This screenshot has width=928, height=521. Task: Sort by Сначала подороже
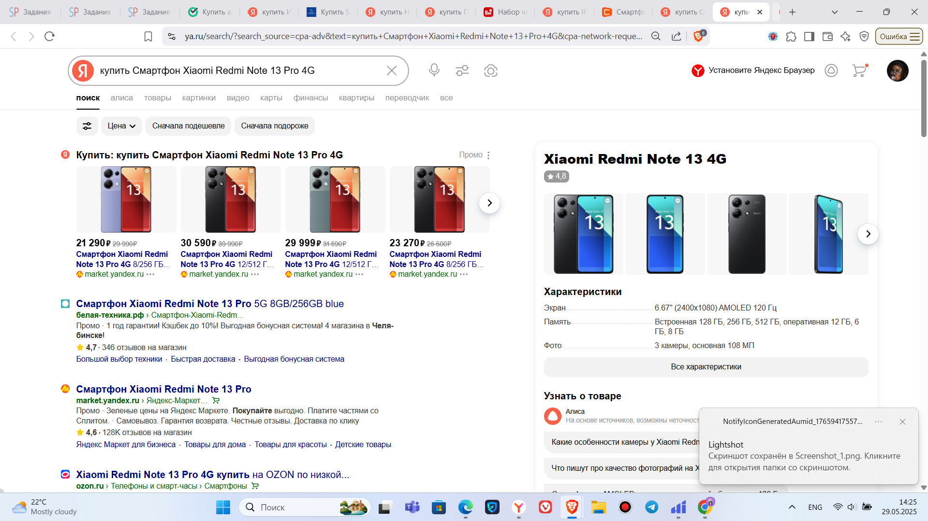point(275,126)
